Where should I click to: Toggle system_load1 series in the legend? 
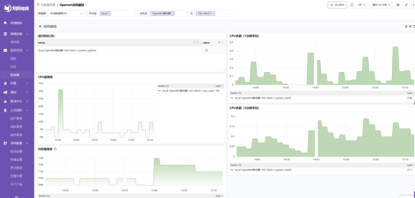(263, 98)
